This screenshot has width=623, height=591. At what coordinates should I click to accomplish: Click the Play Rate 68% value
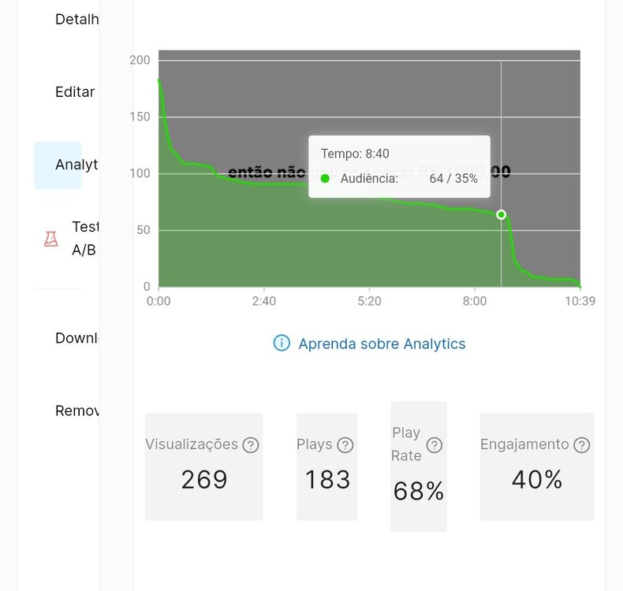point(419,492)
